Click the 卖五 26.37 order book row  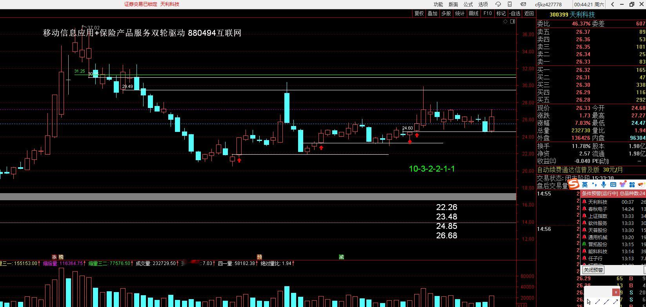(x=591, y=32)
